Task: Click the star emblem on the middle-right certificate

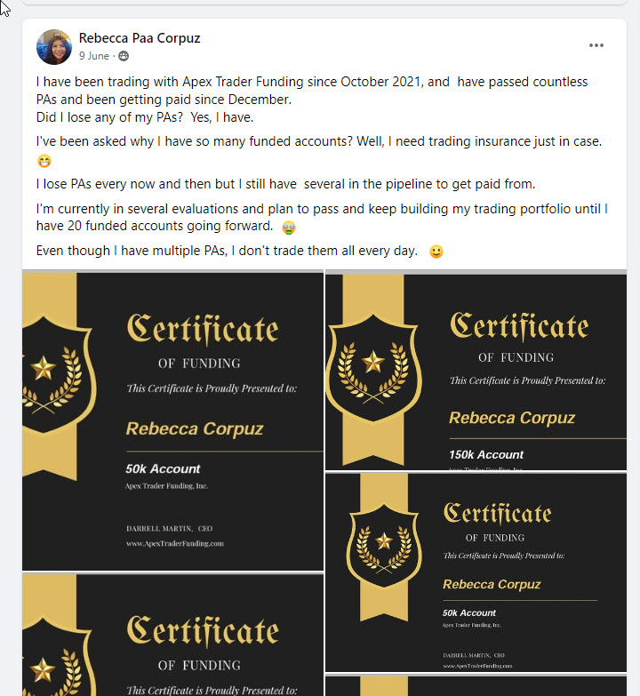Action: coord(383,542)
